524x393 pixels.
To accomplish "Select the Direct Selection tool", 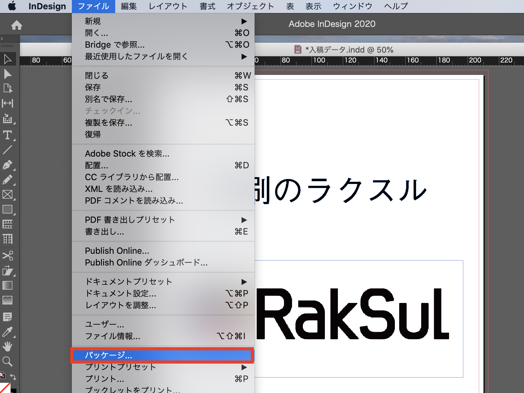I will (x=8, y=74).
